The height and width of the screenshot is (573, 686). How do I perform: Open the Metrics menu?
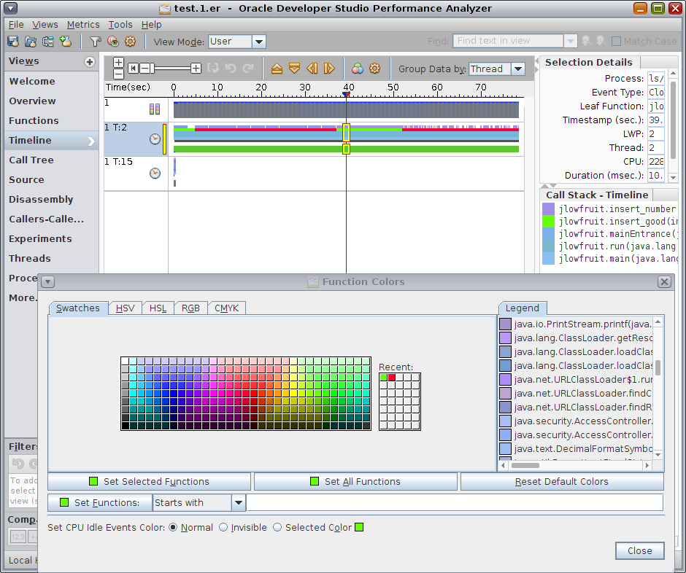tap(83, 25)
